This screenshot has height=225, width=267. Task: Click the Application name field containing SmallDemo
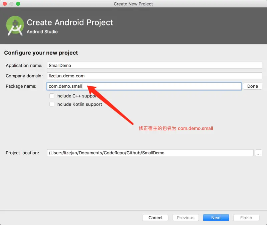pyautogui.click(x=154, y=65)
